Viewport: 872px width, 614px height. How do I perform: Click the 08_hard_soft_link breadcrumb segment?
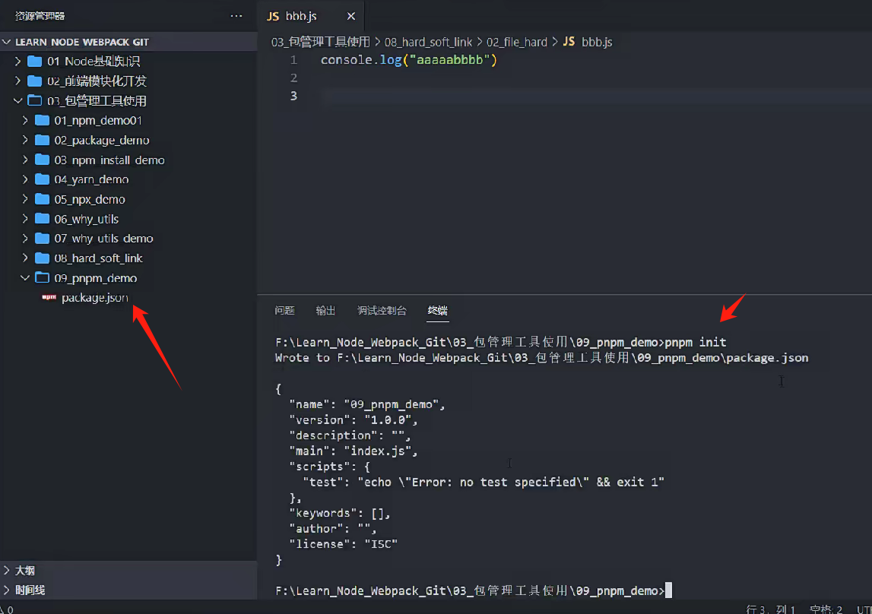coord(428,42)
